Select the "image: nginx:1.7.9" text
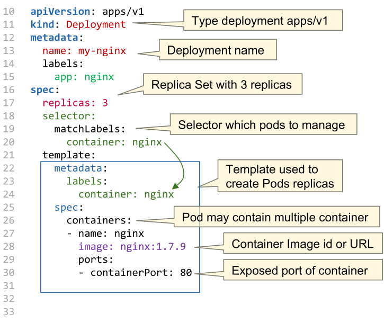 pyautogui.click(x=131, y=246)
